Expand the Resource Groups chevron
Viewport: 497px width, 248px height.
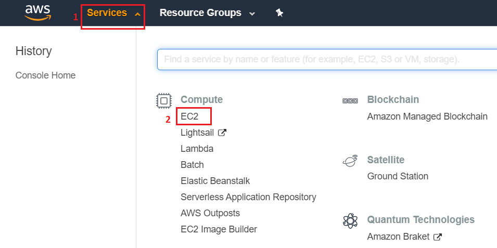(252, 14)
